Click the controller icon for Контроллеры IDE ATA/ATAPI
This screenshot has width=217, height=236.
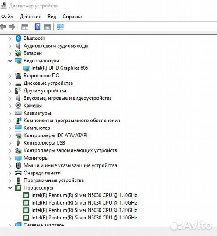18,136
